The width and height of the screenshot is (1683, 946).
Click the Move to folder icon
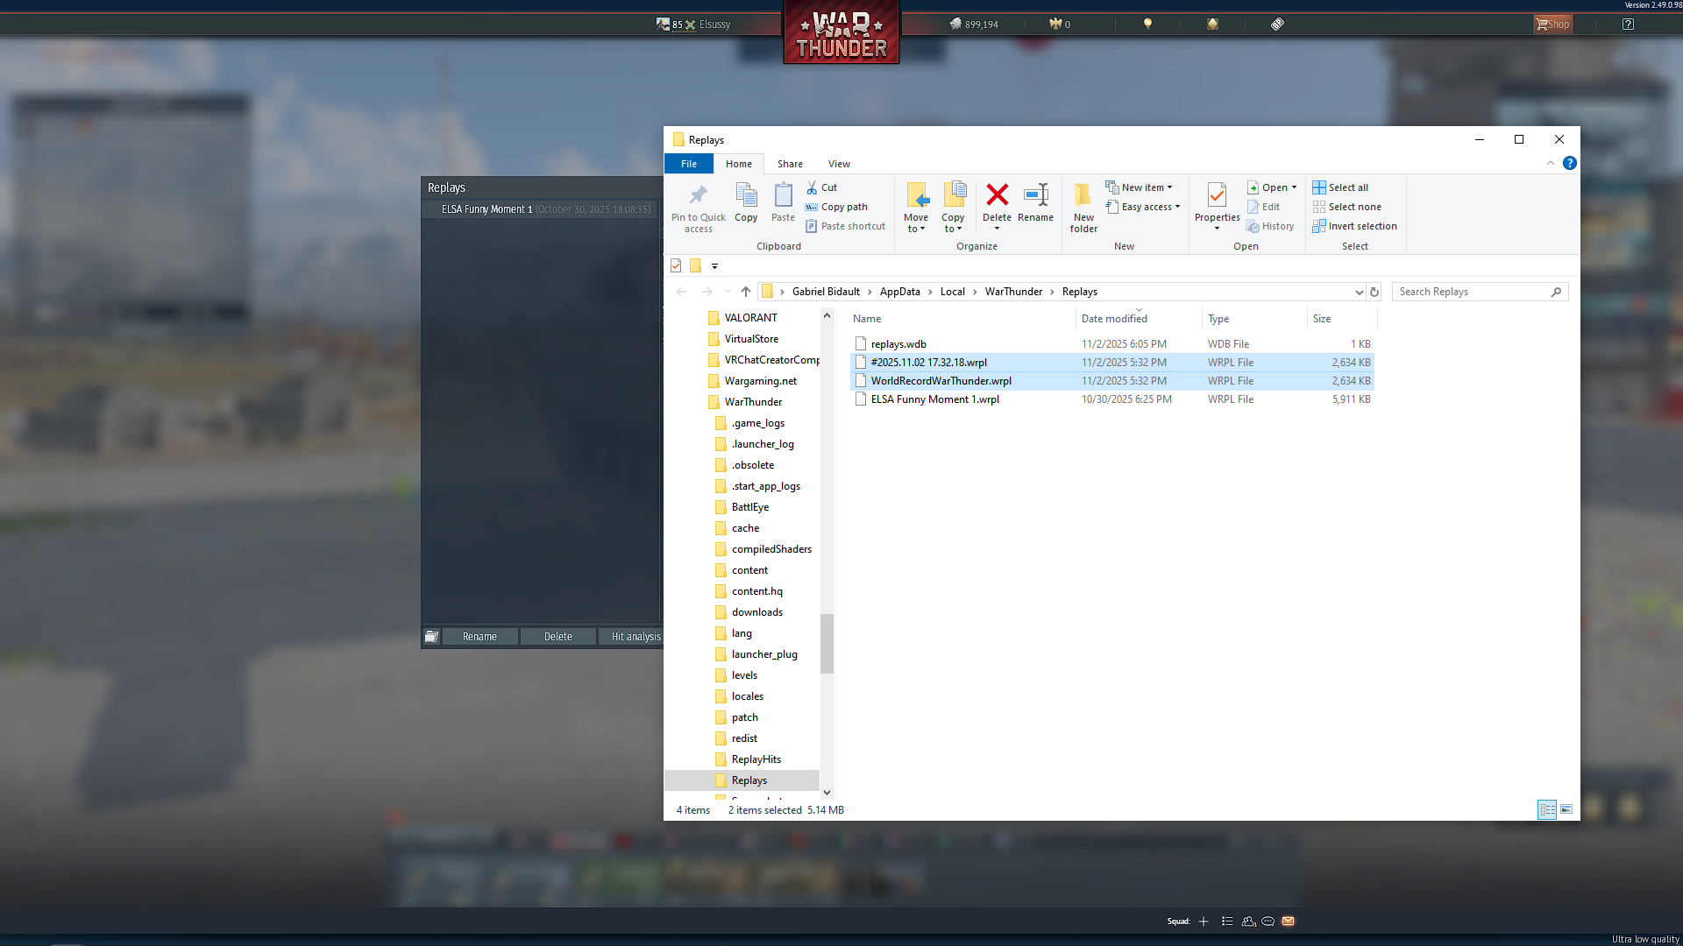click(916, 195)
